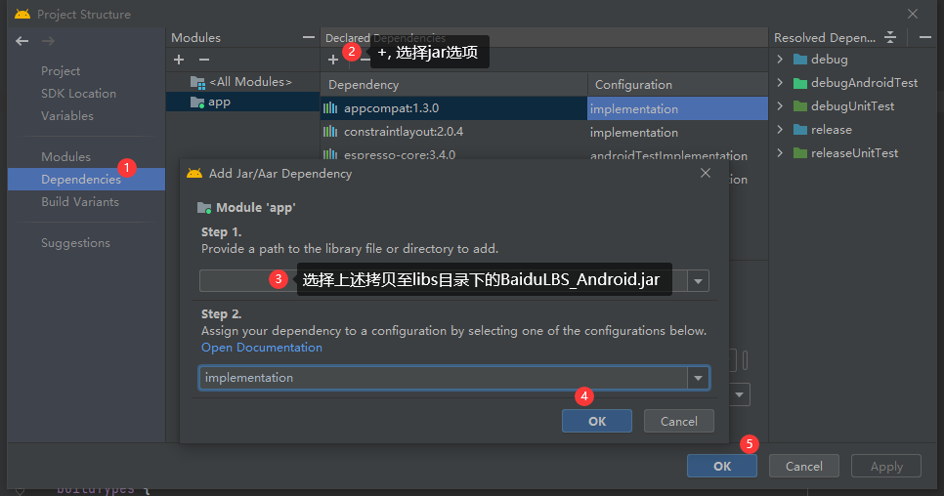This screenshot has height=496, width=944.
Task: Expand the debug node
Action: [x=780, y=59]
